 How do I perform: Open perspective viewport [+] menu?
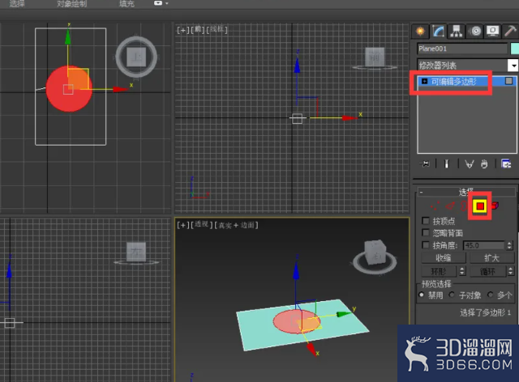coord(182,225)
